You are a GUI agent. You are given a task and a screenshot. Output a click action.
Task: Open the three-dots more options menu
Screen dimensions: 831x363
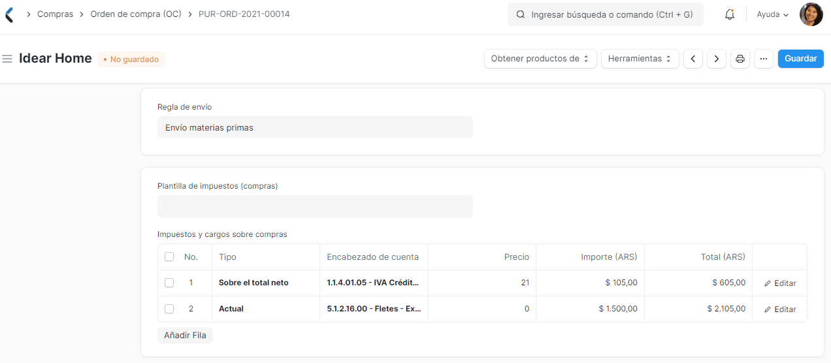click(x=764, y=59)
